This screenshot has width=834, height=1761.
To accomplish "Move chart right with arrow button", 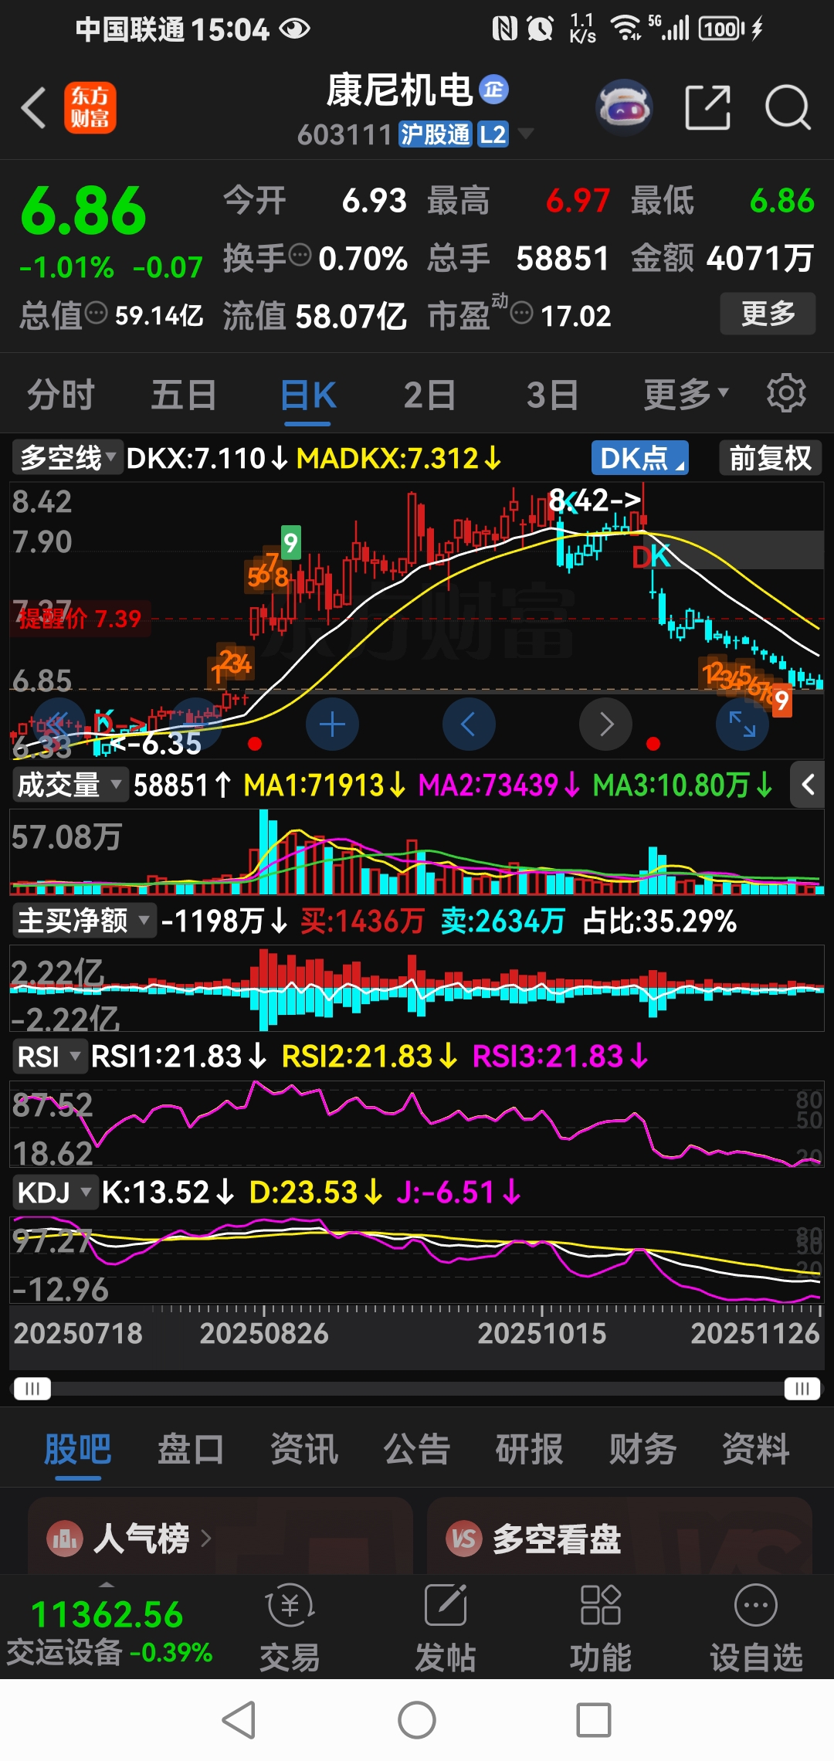I will pos(605,724).
